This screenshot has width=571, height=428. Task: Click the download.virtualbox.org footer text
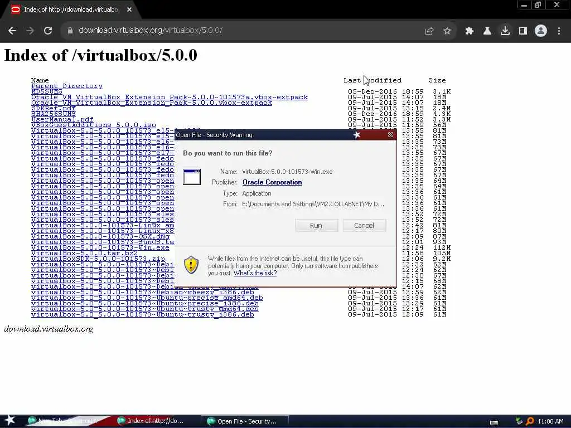(x=49, y=329)
